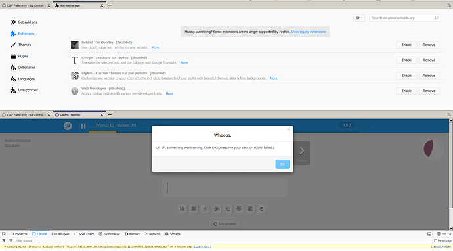This screenshot has width=453, height=251.
Task: Click OK in the Whoops dialog
Action: [282, 164]
